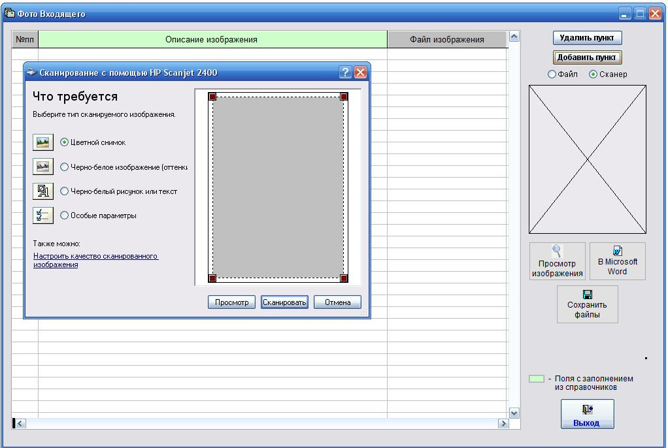Open Просмотр изображения magnifier button

point(558,261)
